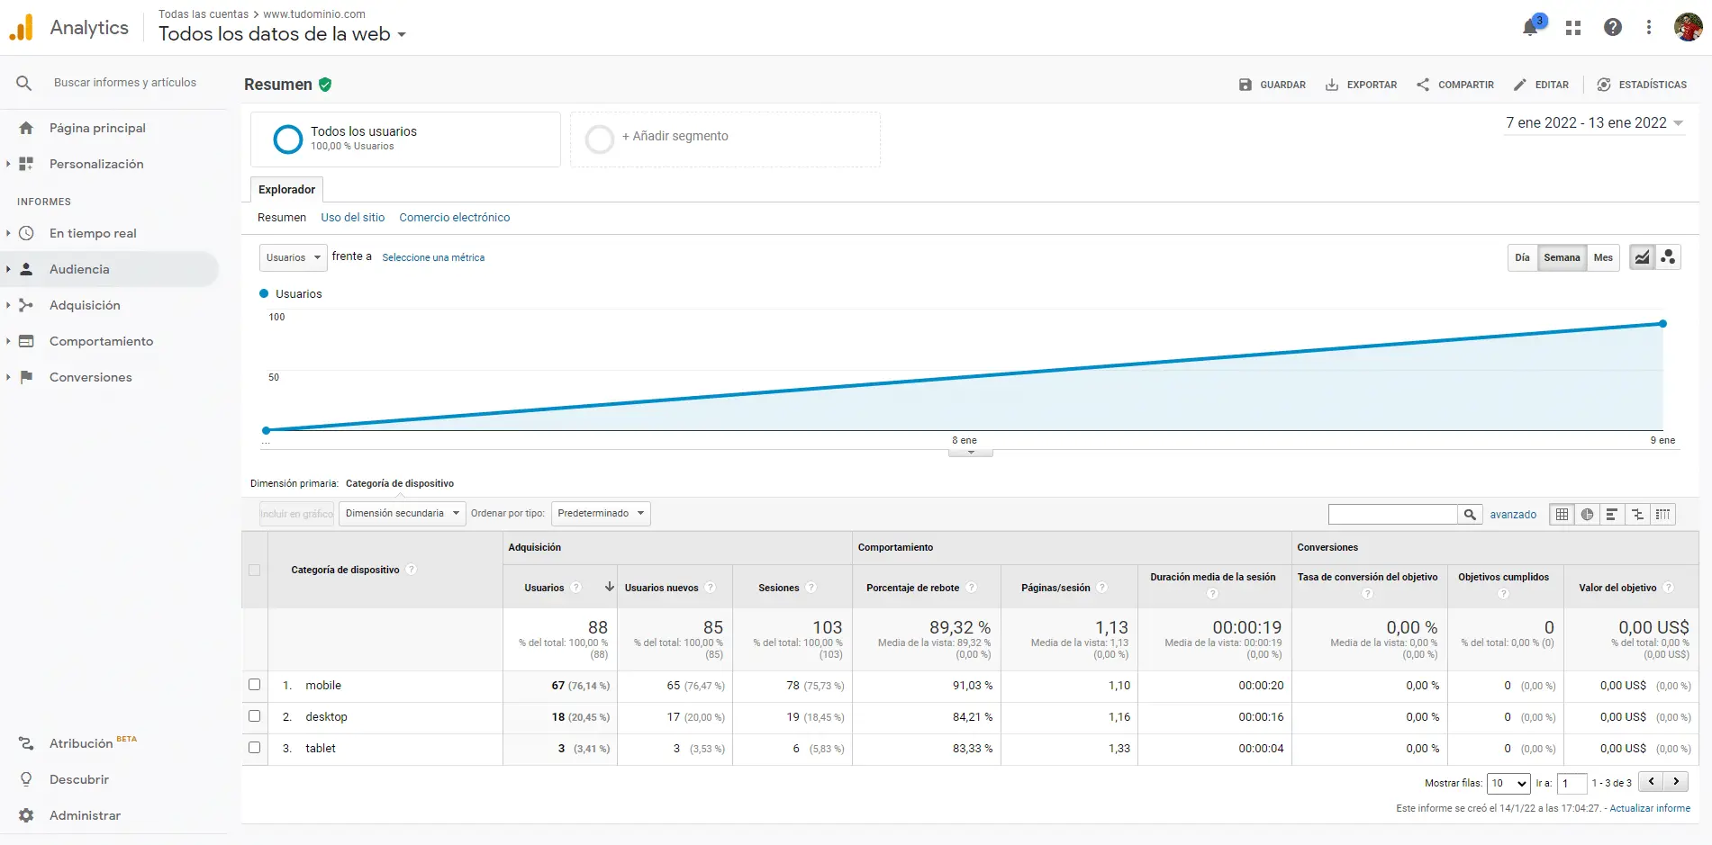Tick the tablet row checkbox

point(254,748)
